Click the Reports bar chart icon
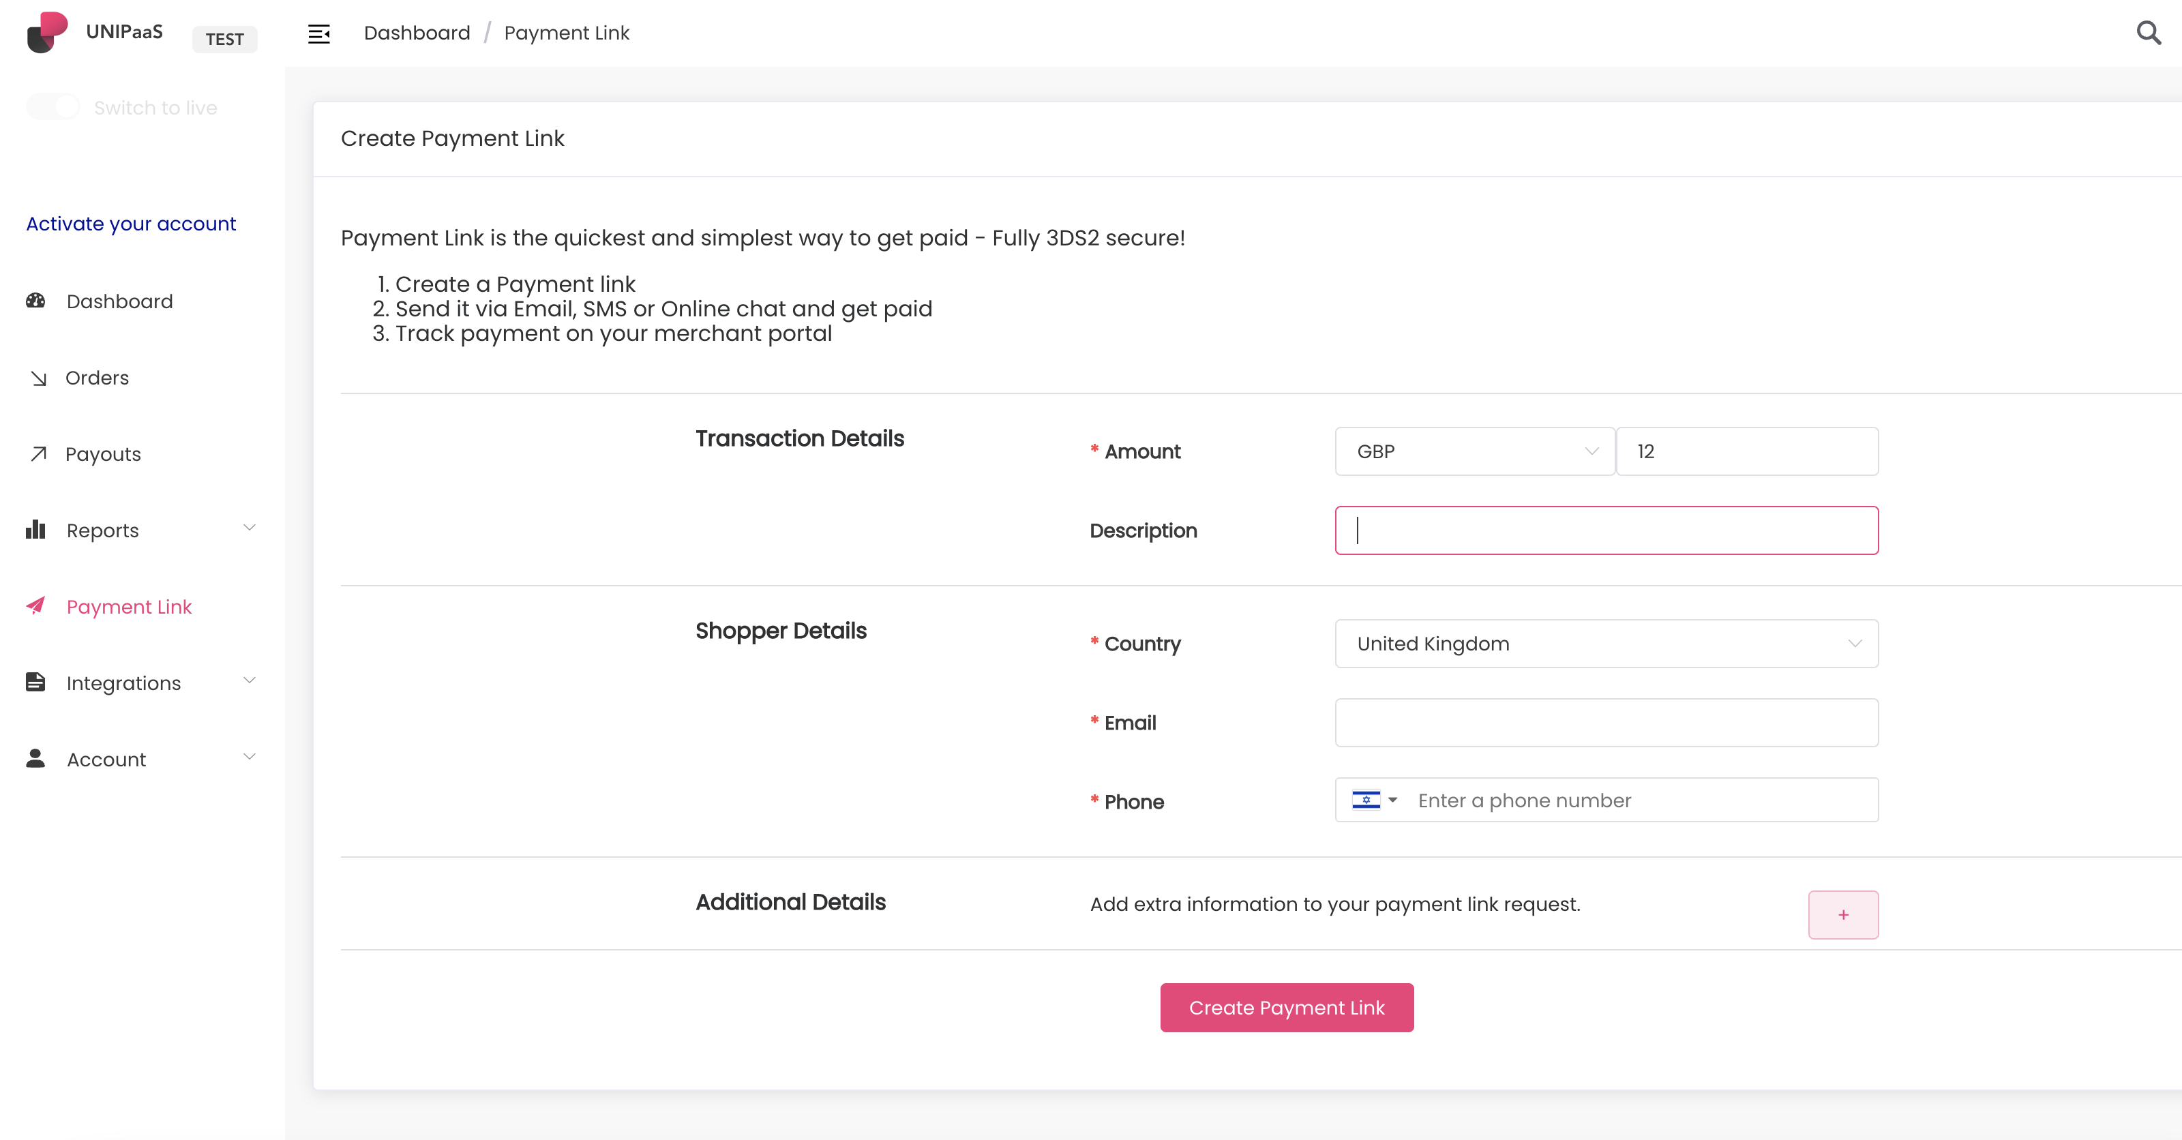The height and width of the screenshot is (1140, 2182). click(35, 530)
